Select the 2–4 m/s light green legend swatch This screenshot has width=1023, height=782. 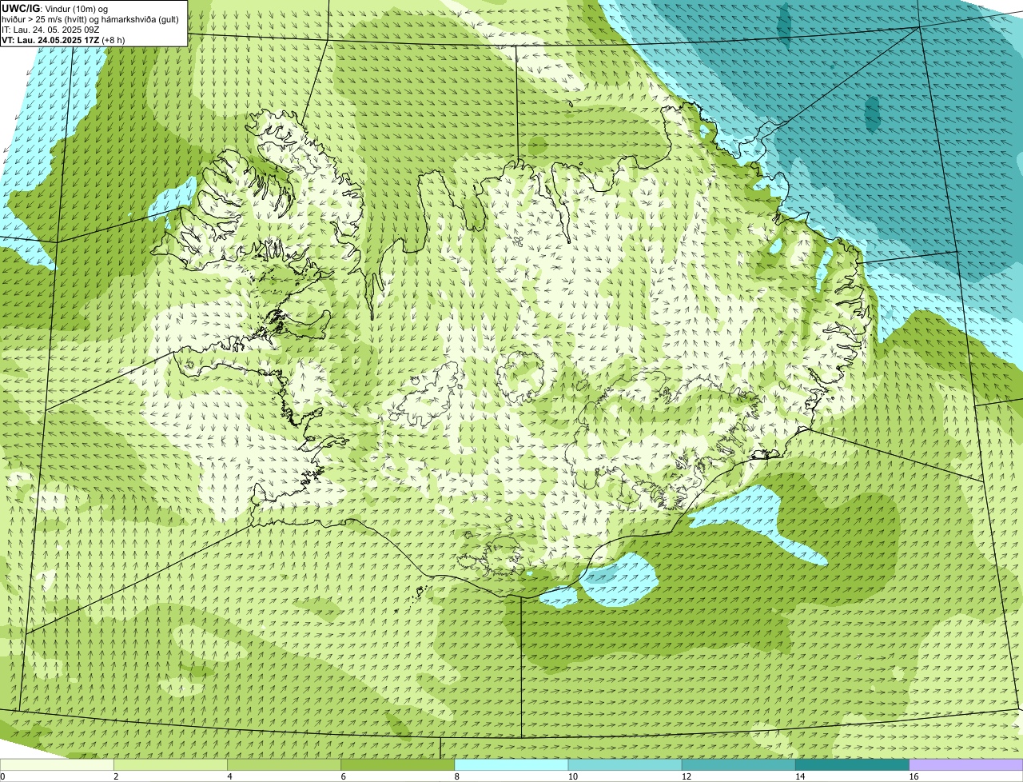(x=170, y=765)
